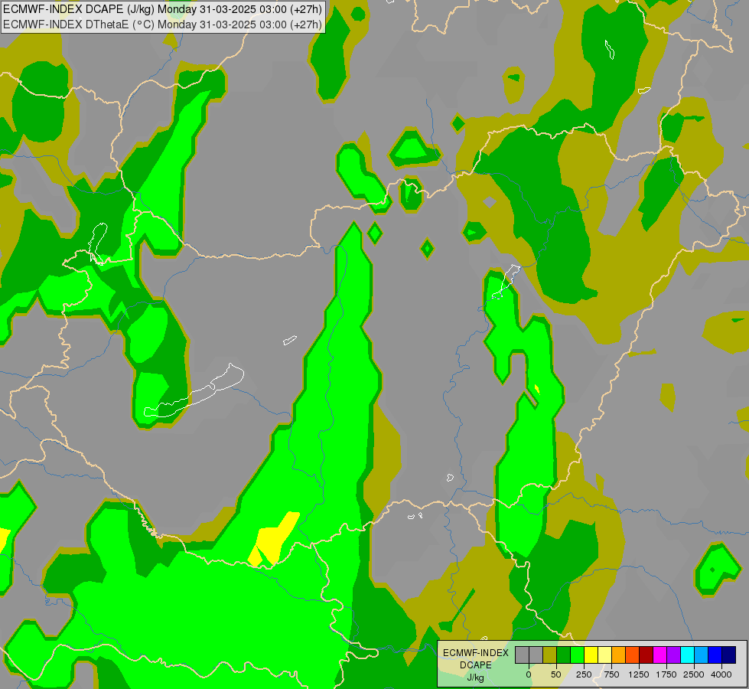Select the purple legend swatch

[x=674, y=655]
